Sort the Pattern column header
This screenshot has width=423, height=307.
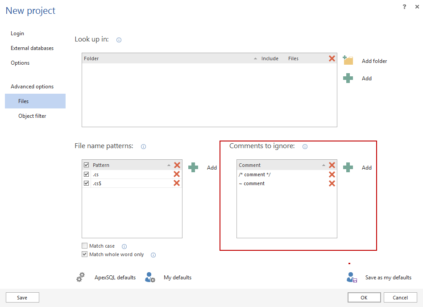click(x=169, y=165)
